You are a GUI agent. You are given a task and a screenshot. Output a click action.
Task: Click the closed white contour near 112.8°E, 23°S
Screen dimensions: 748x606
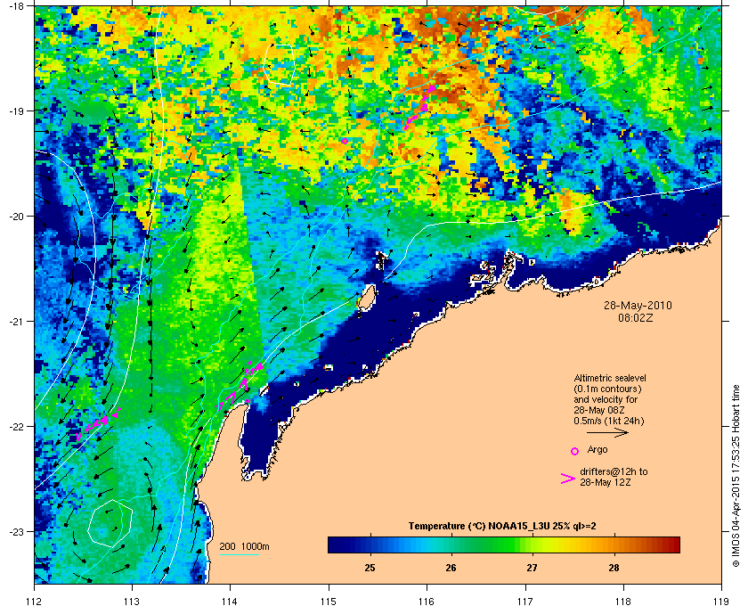pos(110,522)
